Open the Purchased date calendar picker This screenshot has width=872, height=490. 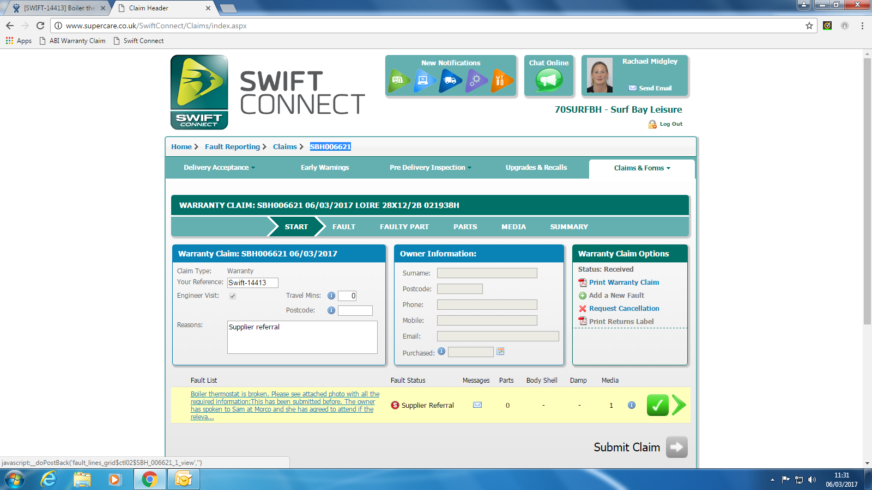click(x=500, y=352)
